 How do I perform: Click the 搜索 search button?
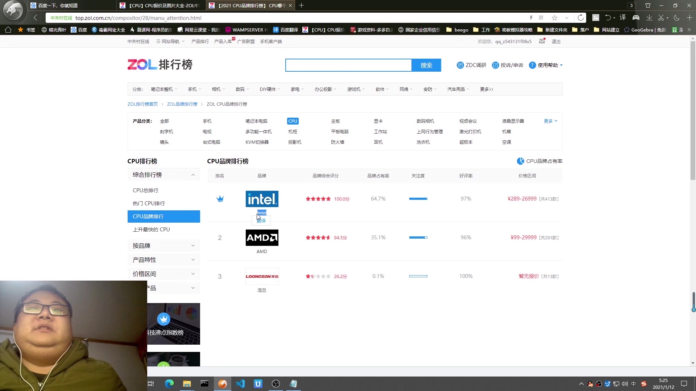(426, 65)
